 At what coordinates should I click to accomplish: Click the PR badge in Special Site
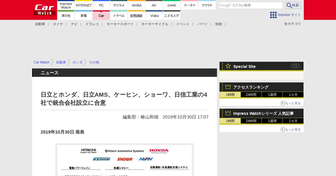pos(295,66)
